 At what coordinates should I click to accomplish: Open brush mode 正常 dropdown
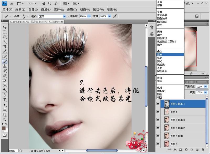click(64, 16)
